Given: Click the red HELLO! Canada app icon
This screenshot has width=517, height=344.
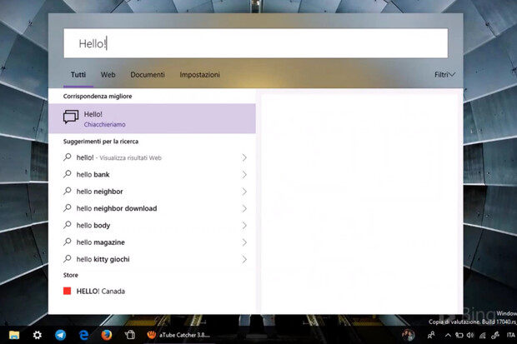Looking at the screenshot, I should coord(68,291).
